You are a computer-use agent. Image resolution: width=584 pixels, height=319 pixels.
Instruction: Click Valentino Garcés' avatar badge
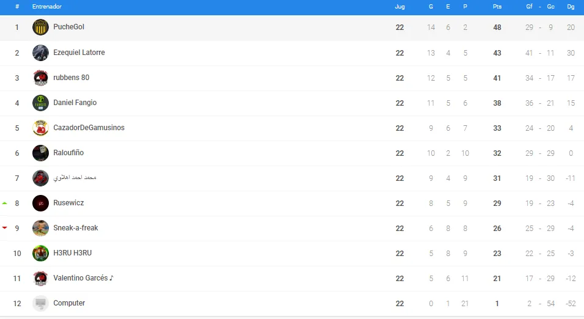pyautogui.click(x=40, y=279)
